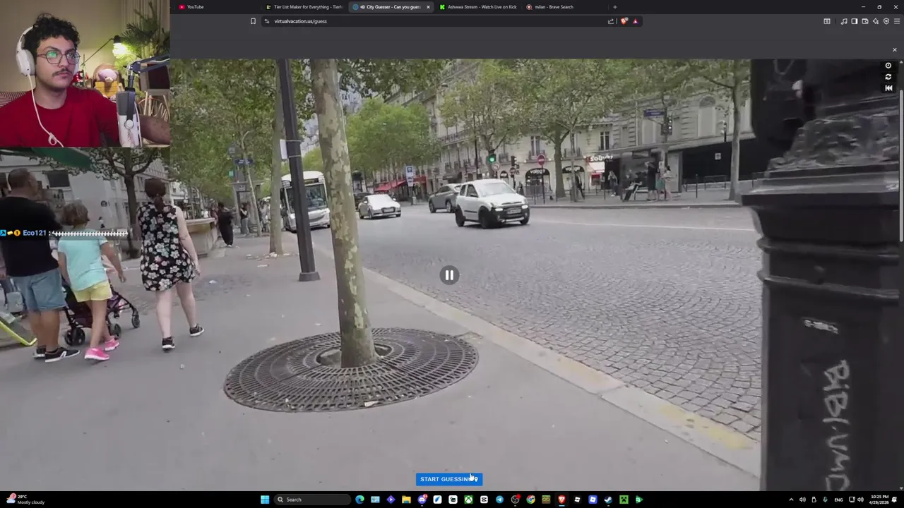Click the USB safely-remove tray icon
The image size is (904, 508).
click(x=814, y=500)
